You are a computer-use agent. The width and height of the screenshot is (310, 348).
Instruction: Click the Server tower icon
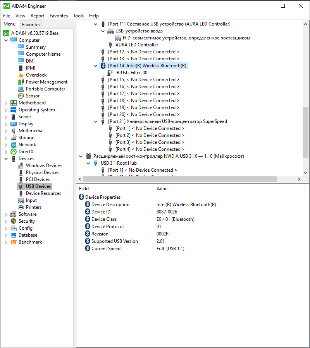point(14,117)
